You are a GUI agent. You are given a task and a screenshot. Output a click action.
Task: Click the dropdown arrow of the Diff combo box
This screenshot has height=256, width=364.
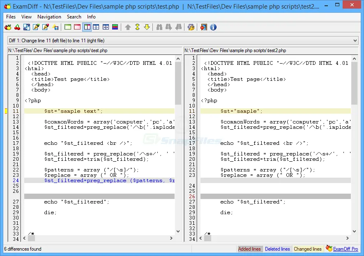tap(355, 41)
